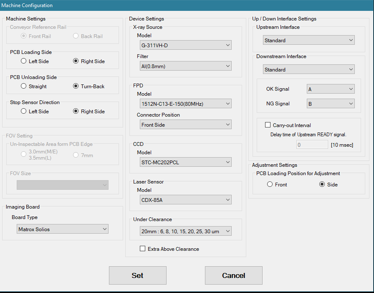Expand the NG Signal dropdown

coord(331,103)
